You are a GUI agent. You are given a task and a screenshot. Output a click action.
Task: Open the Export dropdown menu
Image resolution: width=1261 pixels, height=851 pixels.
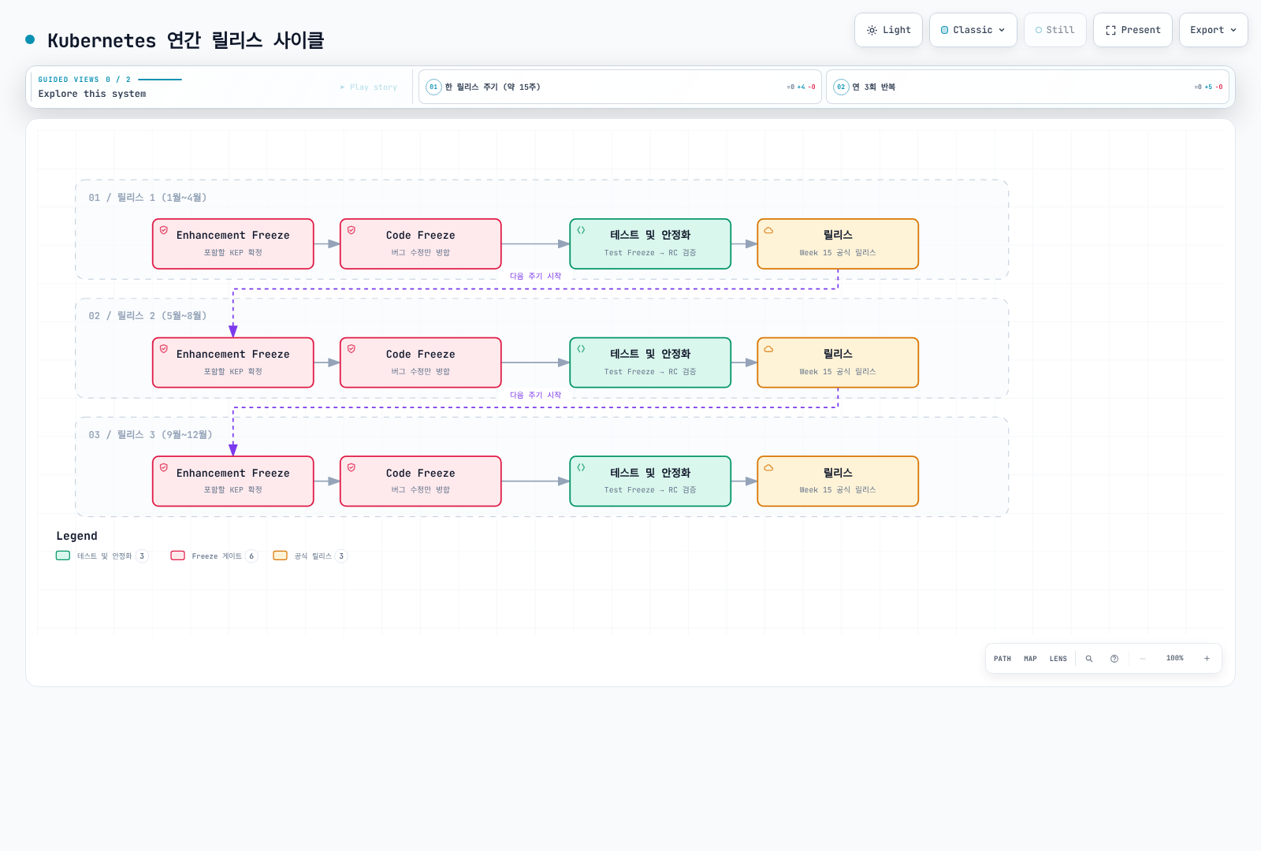pos(1213,30)
